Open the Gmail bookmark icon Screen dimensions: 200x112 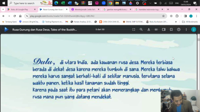coord(67,22)
